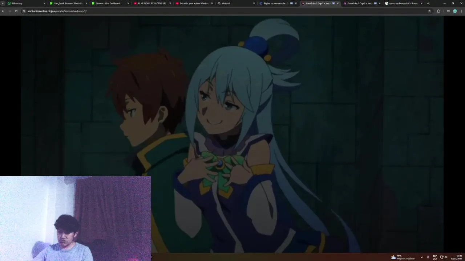Open the Chrome three-dot menu
The height and width of the screenshot is (261, 465).
pos(461,11)
